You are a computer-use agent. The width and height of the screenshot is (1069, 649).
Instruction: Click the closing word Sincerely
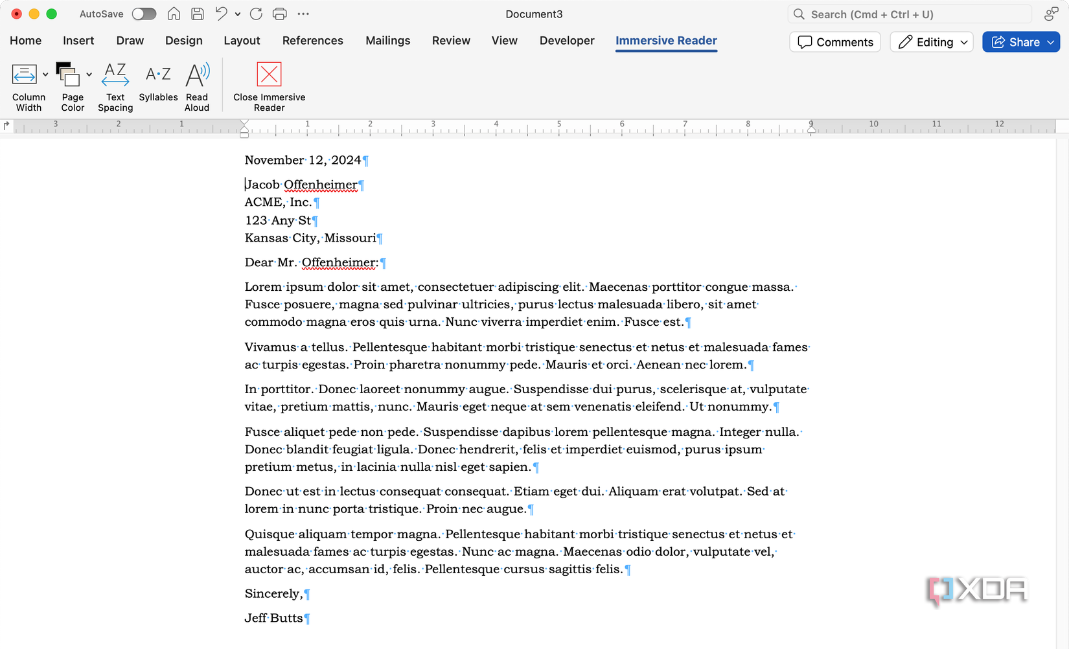coord(274,593)
